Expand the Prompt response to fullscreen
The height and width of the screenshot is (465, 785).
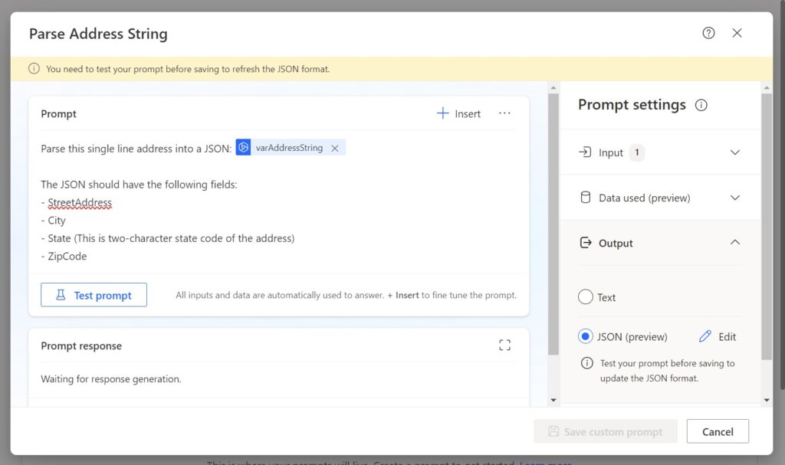click(x=504, y=345)
